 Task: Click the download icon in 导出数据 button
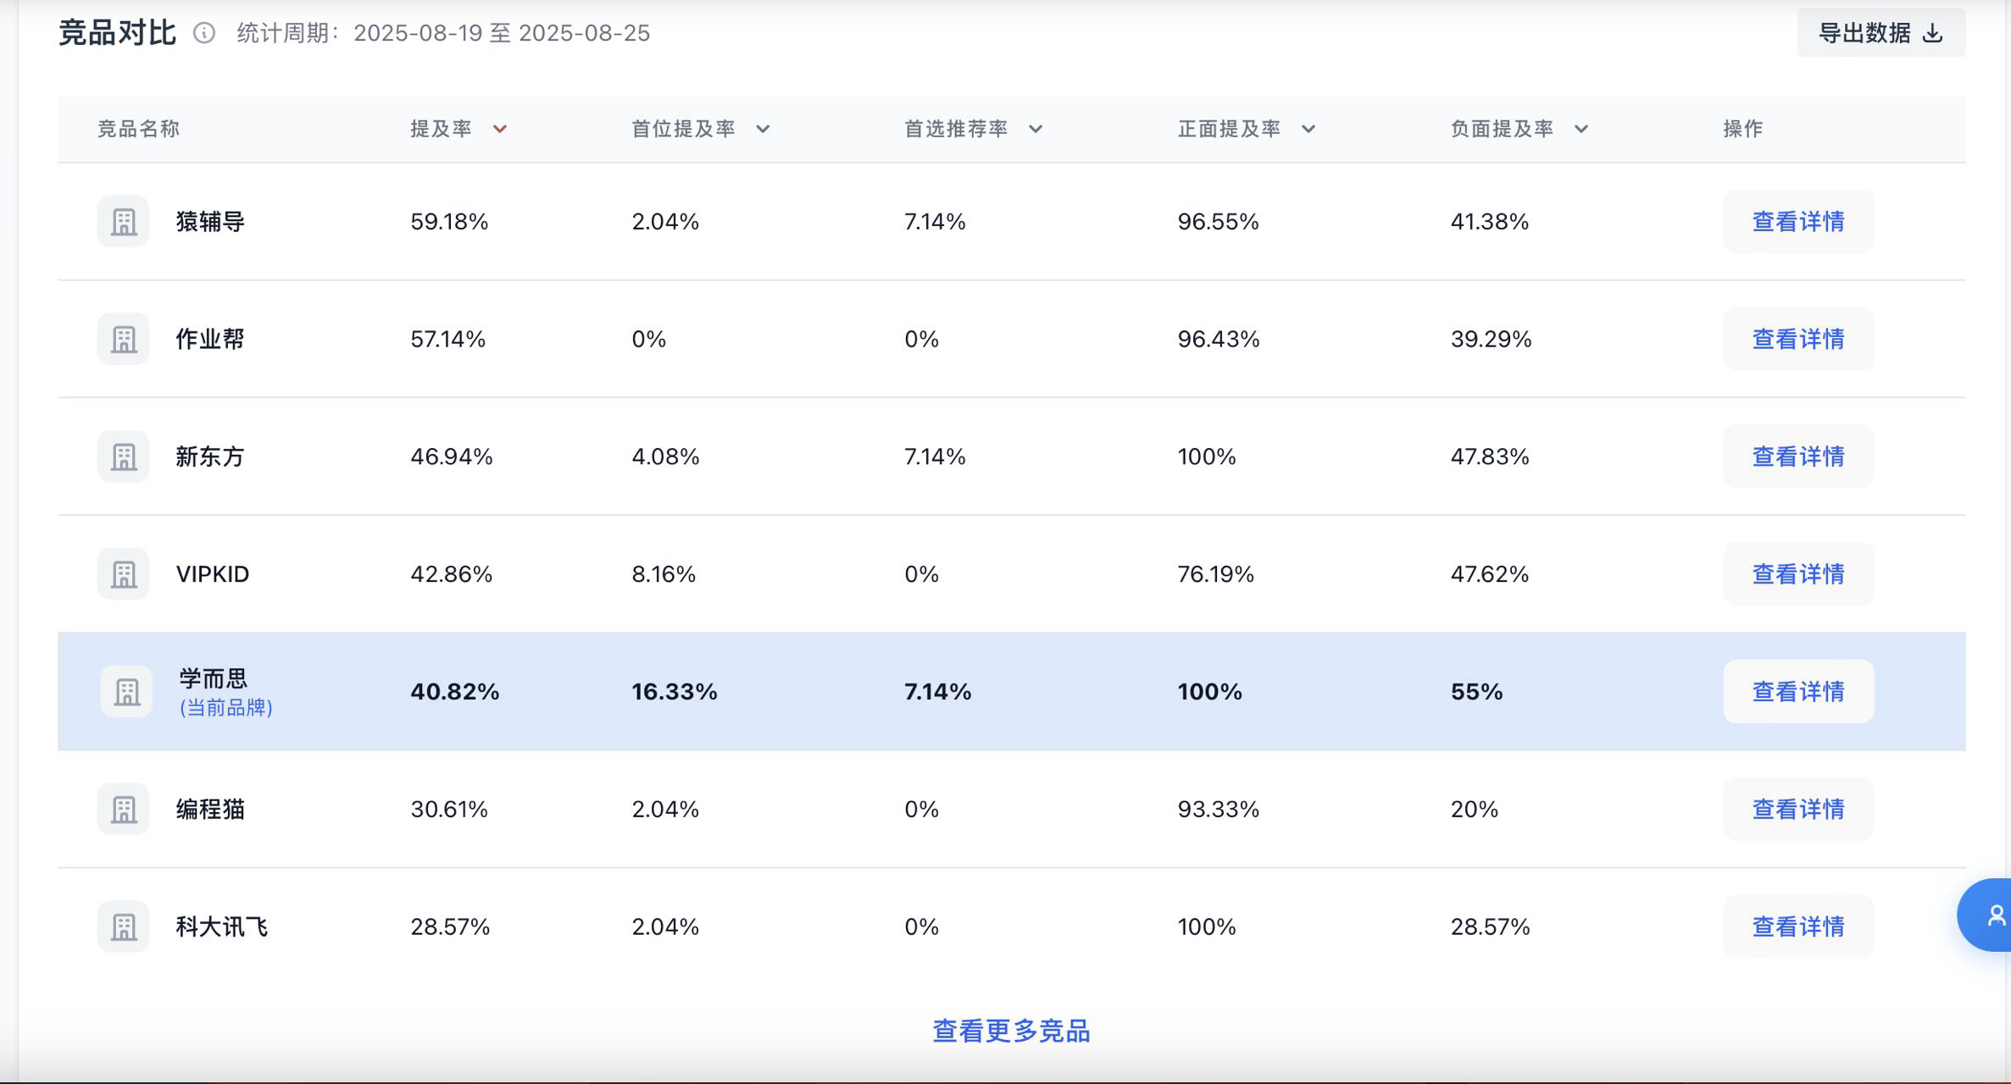pyautogui.click(x=1933, y=33)
